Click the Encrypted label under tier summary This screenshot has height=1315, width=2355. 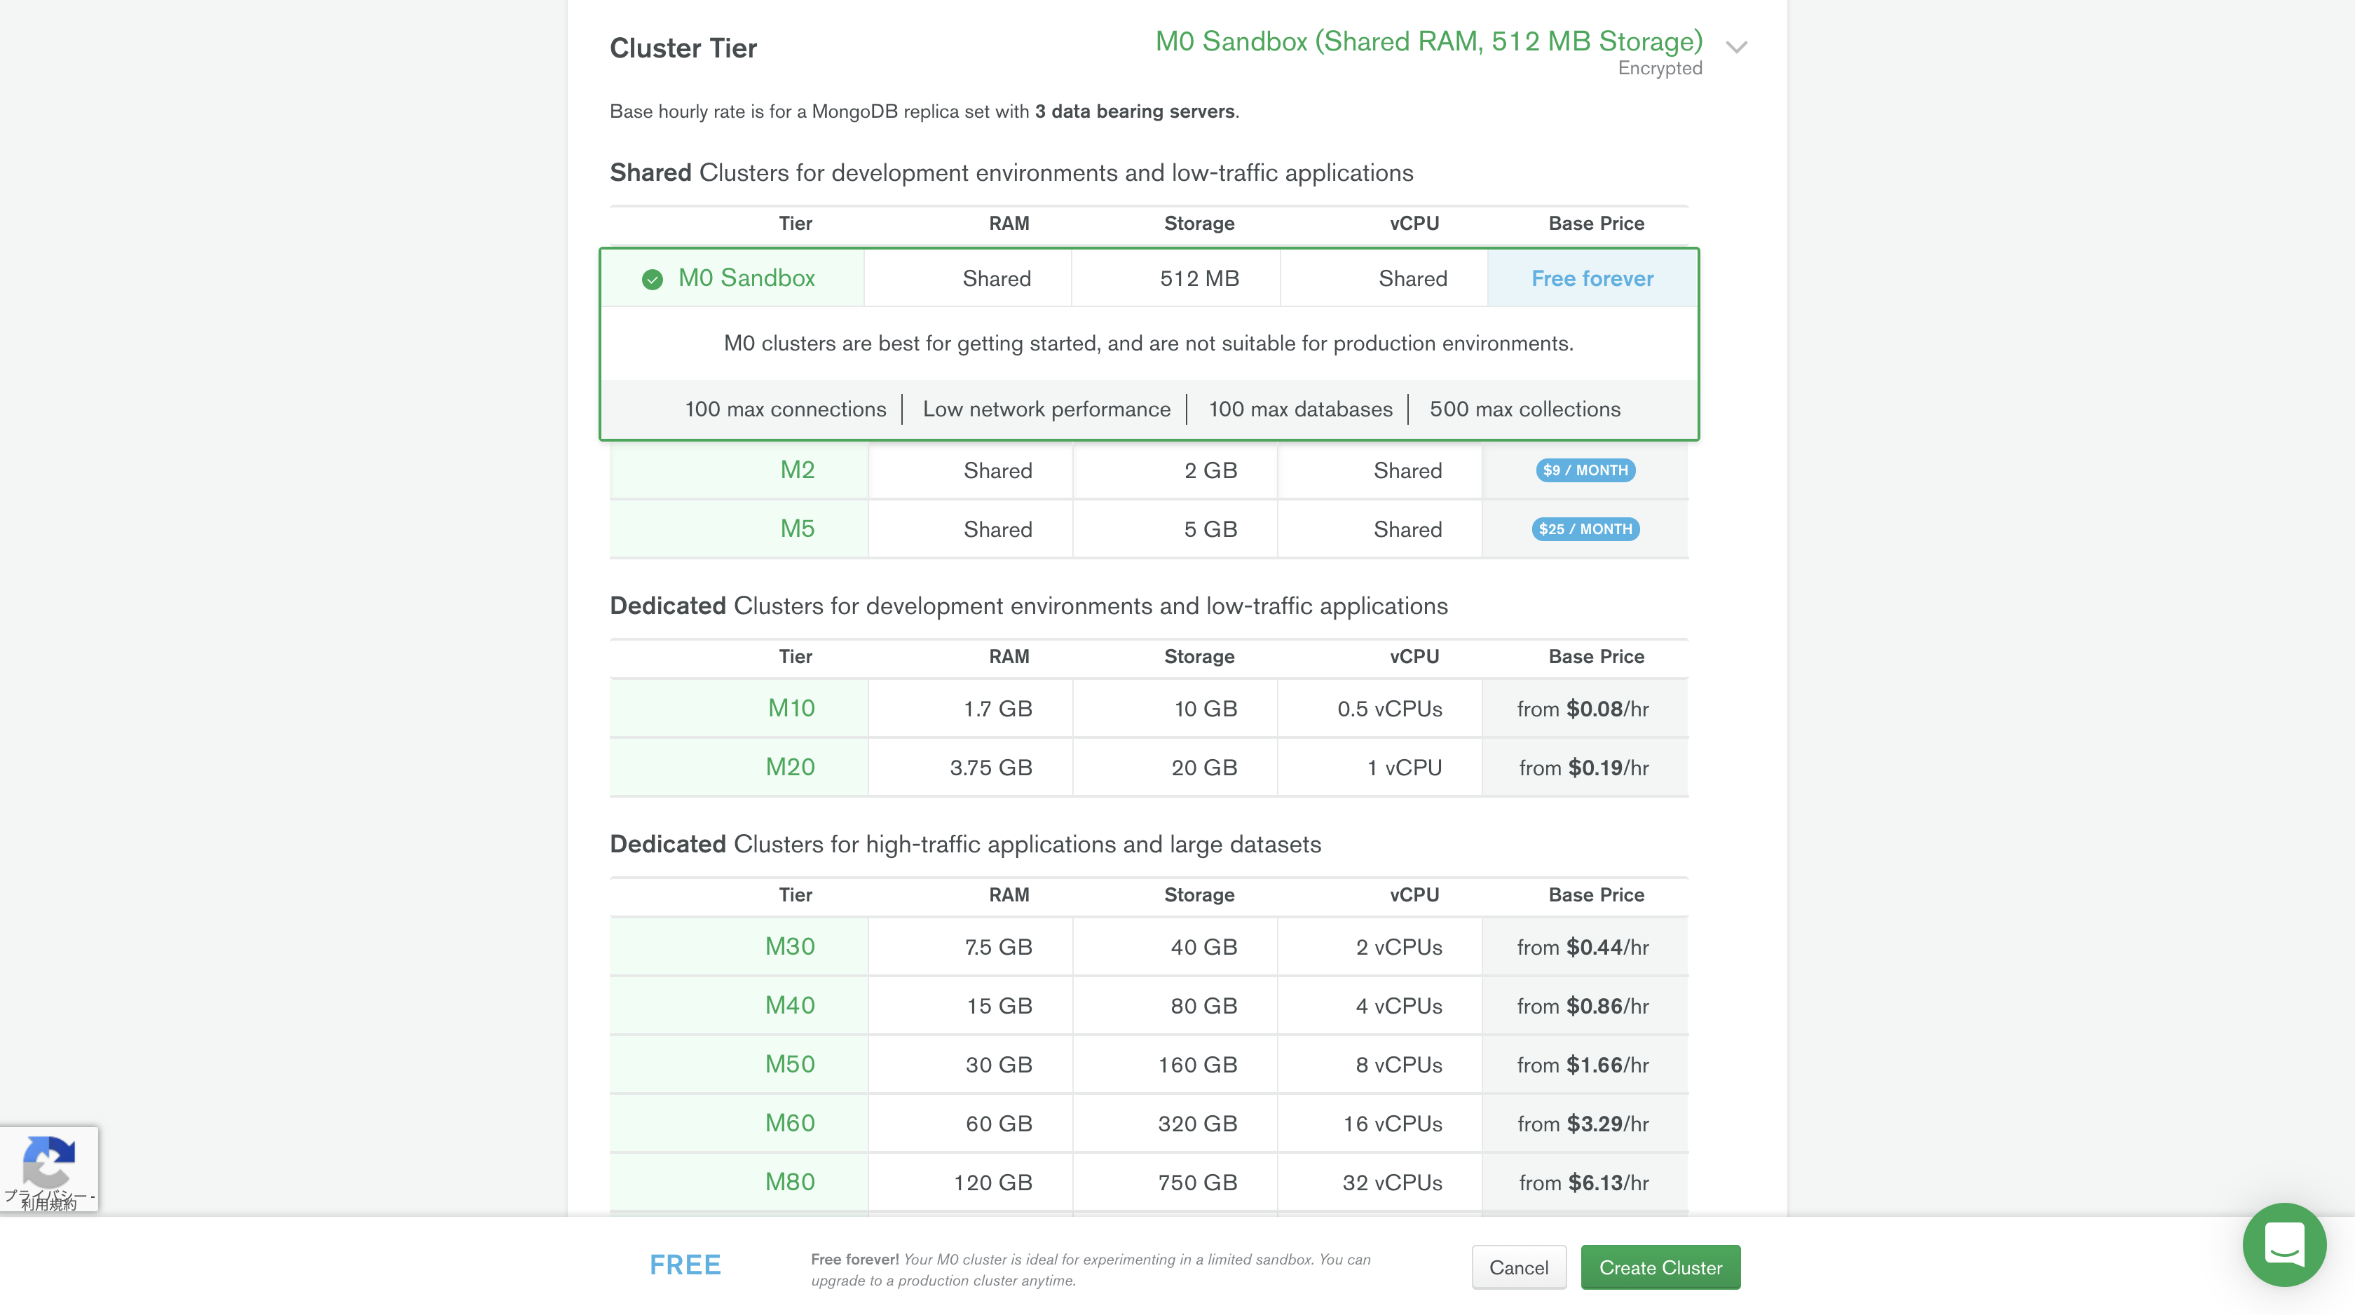point(1660,69)
